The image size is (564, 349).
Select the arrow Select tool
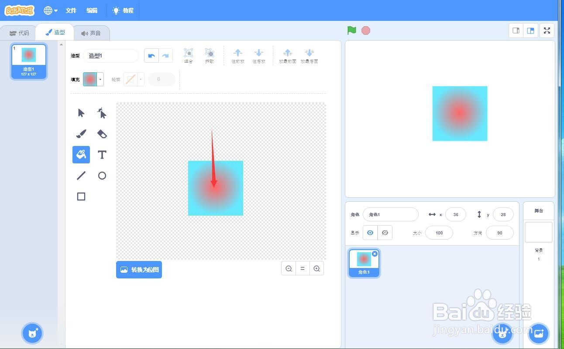tap(81, 113)
